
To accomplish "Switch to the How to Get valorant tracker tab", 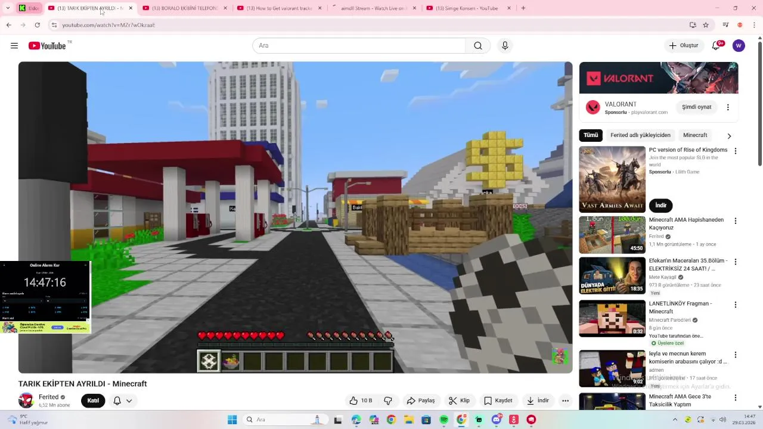I will tap(278, 8).
